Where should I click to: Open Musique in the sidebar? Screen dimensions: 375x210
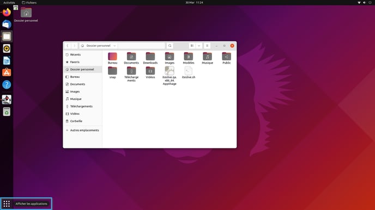(x=83, y=99)
